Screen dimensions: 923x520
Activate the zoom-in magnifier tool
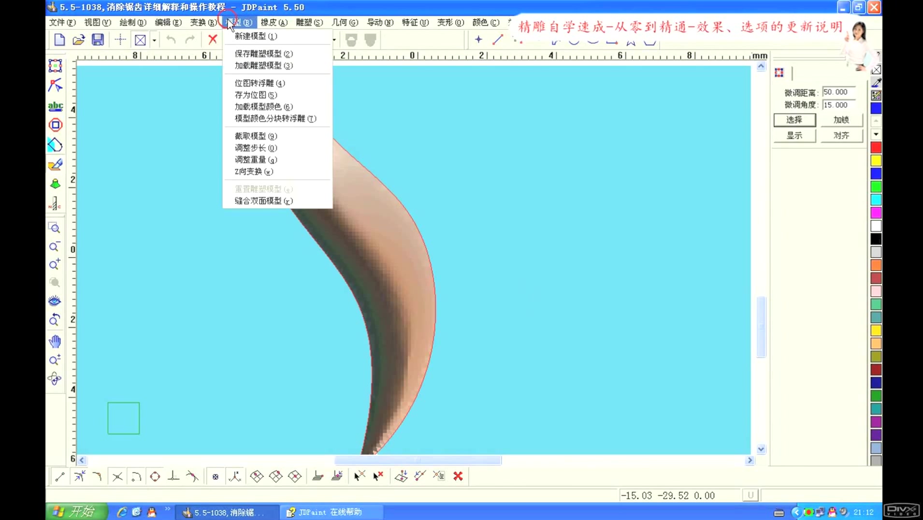55,264
